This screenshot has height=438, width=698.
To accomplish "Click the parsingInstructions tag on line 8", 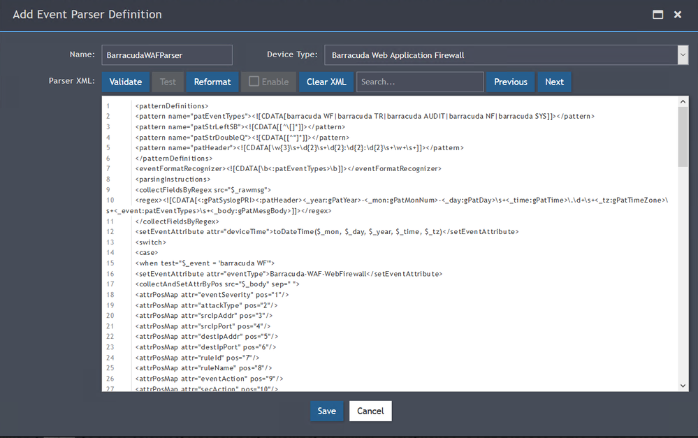I will (173, 180).
